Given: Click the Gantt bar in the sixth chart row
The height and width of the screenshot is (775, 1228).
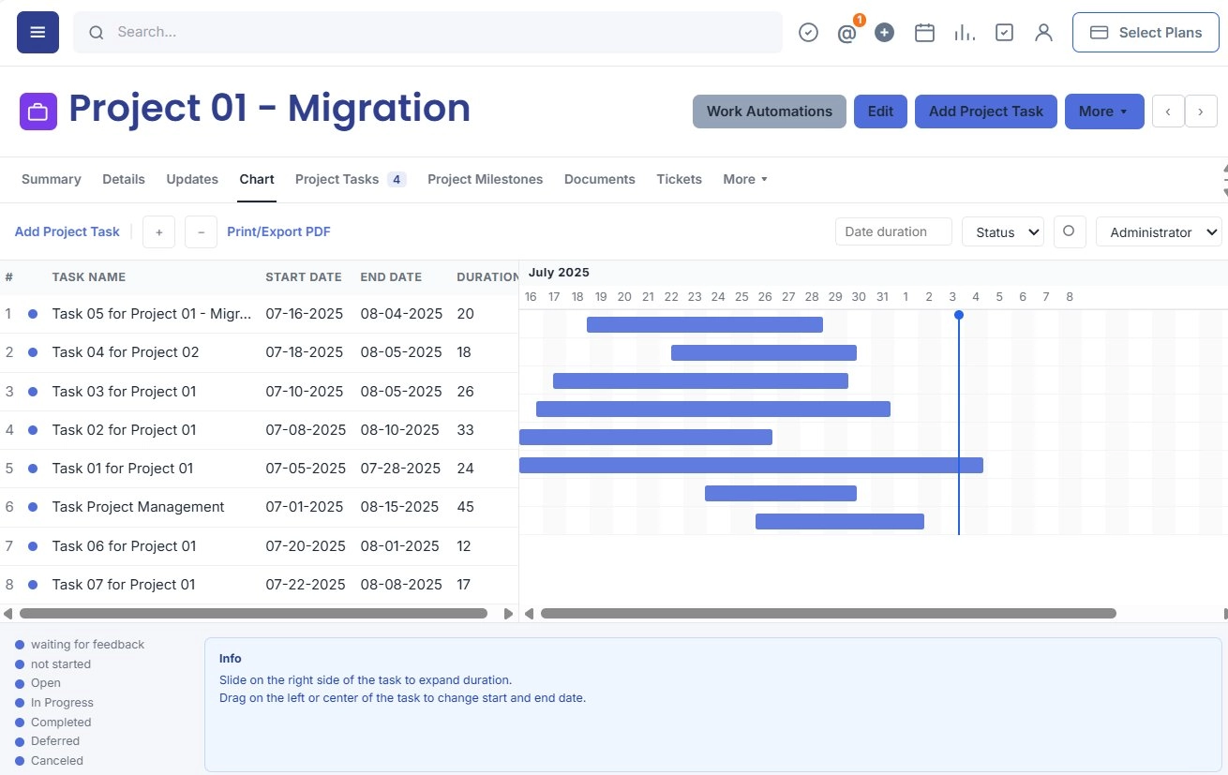Looking at the screenshot, I should 751,466.
